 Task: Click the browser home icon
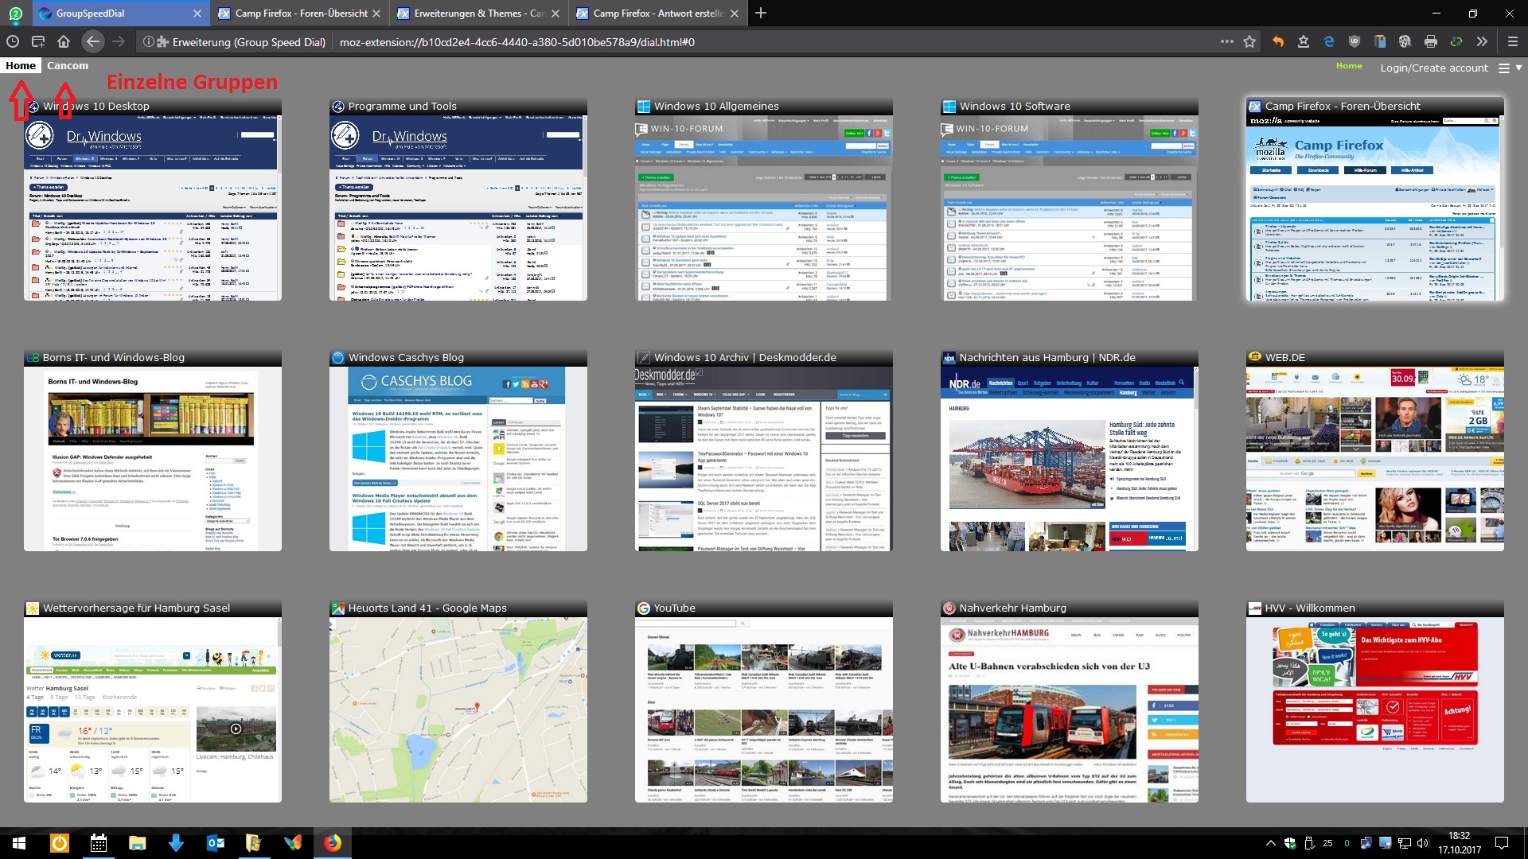click(64, 41)
